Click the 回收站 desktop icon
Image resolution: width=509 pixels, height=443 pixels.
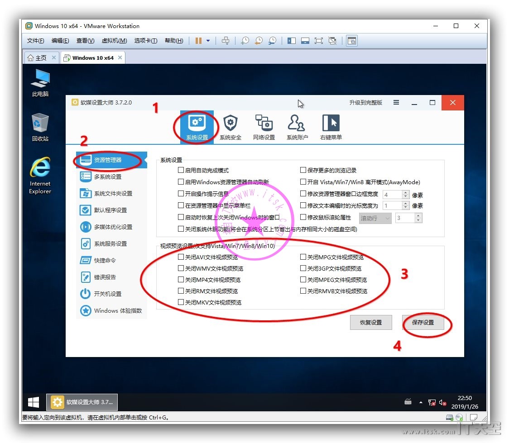40,127
